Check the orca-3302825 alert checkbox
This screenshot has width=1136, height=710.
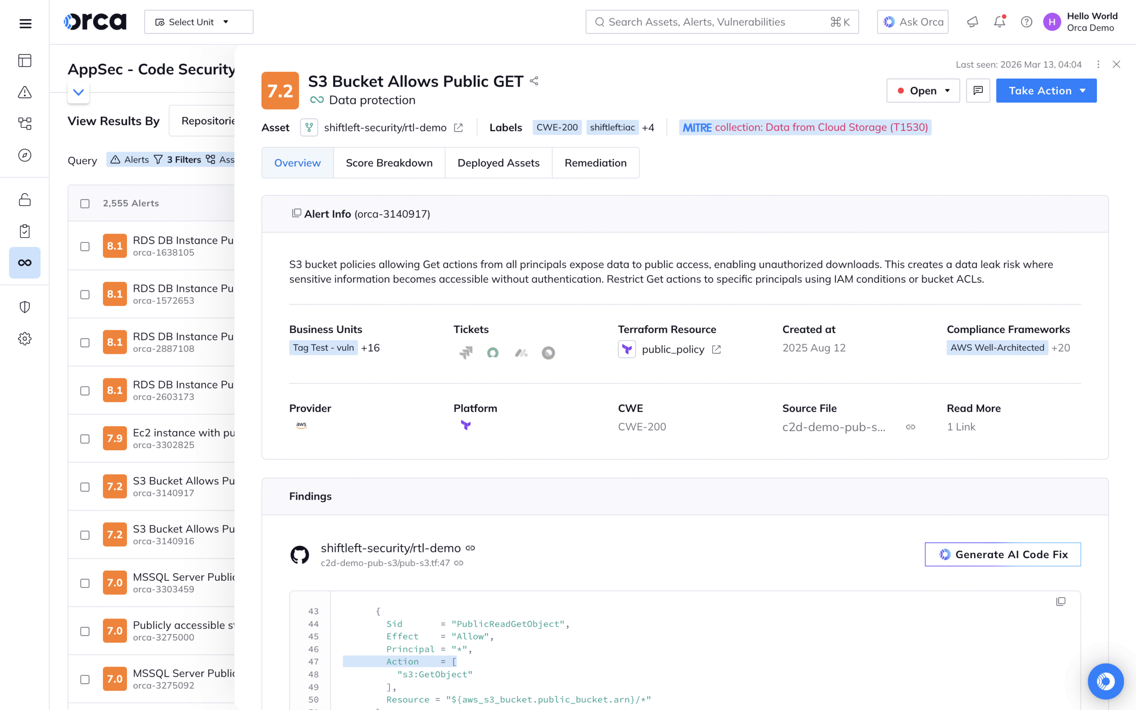tap(85, 439)
